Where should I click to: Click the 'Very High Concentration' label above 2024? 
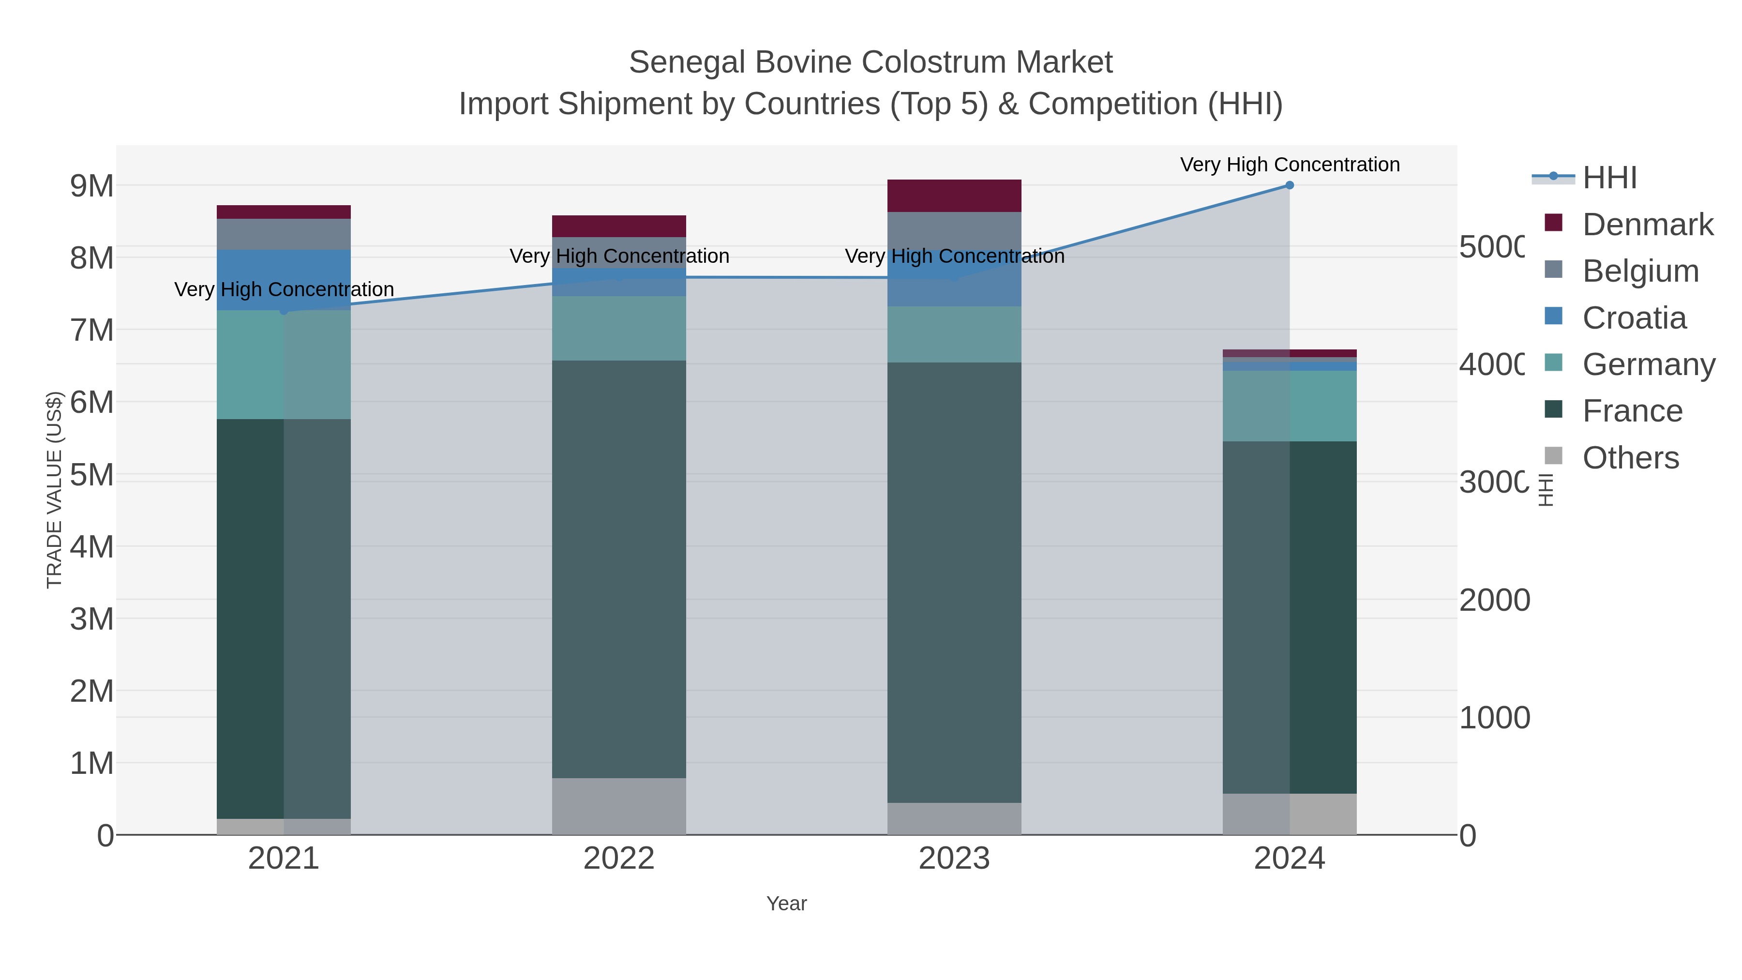(x=1290, y=165)
